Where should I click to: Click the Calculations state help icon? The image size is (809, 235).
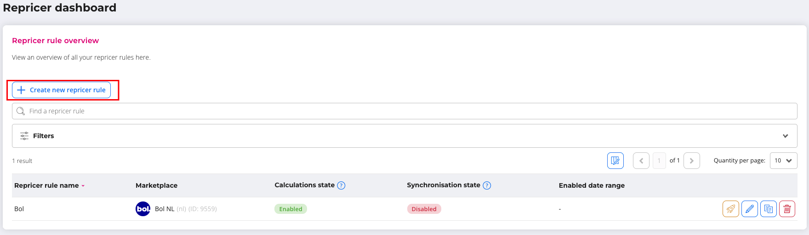(x=341, y=185)
